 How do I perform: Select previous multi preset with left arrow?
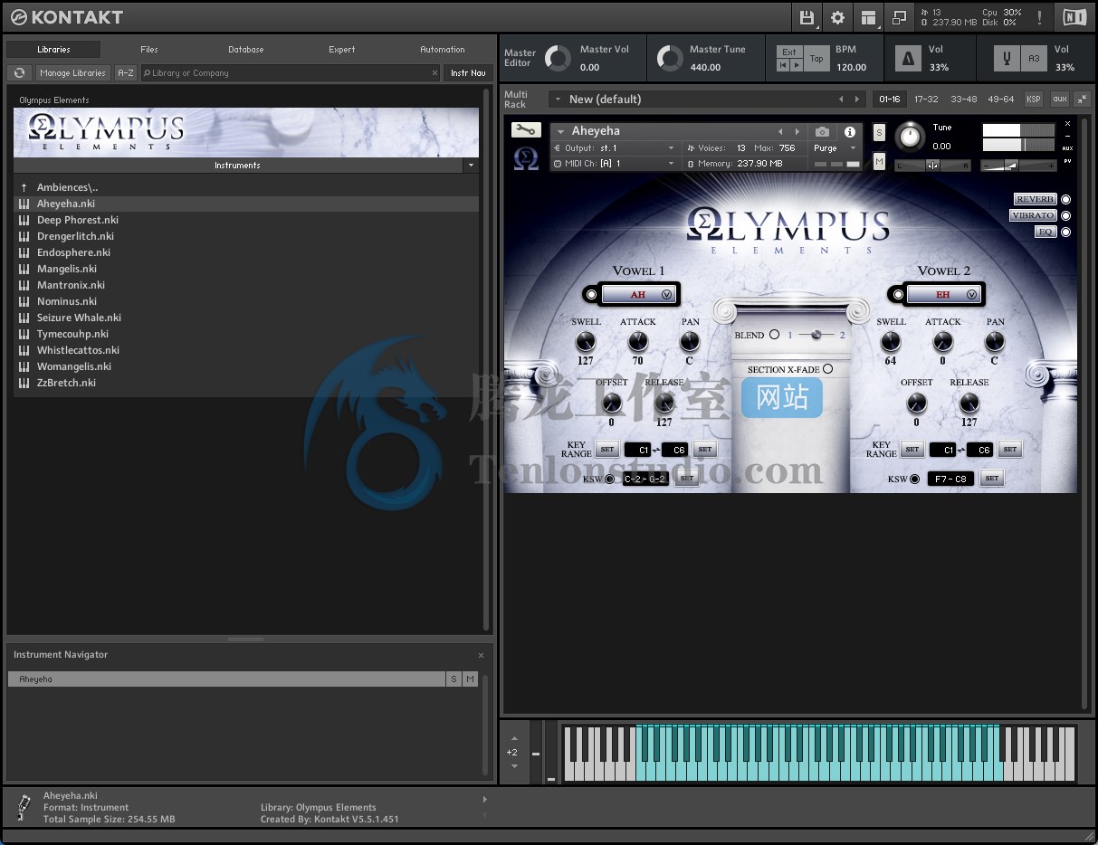(x=841, y=100)
